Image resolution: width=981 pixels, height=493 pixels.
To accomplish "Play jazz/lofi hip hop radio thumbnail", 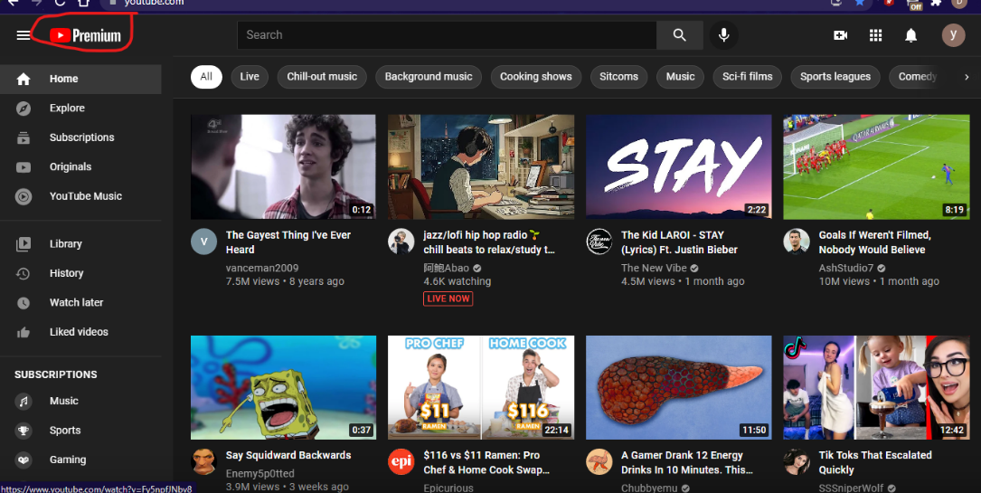I will pyautogui.click(x=480, y=166).
